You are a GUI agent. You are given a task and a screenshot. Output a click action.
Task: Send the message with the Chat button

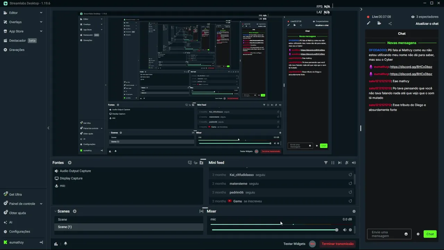[x=430, y=234]
